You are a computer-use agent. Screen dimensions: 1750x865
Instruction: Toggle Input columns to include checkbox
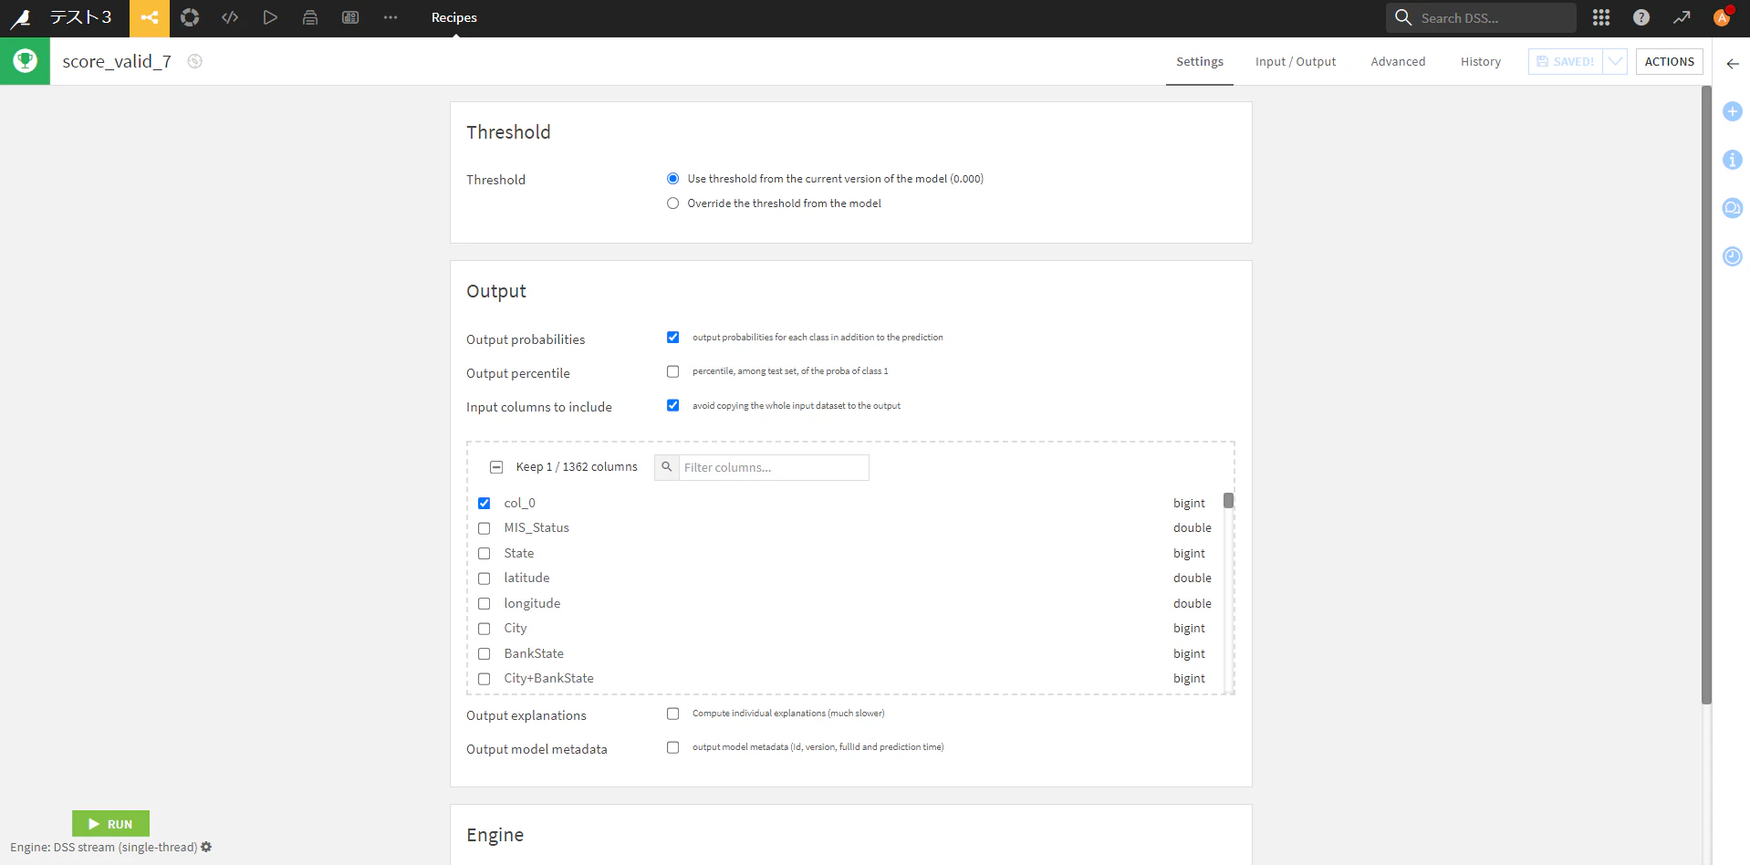pos(672,405)
